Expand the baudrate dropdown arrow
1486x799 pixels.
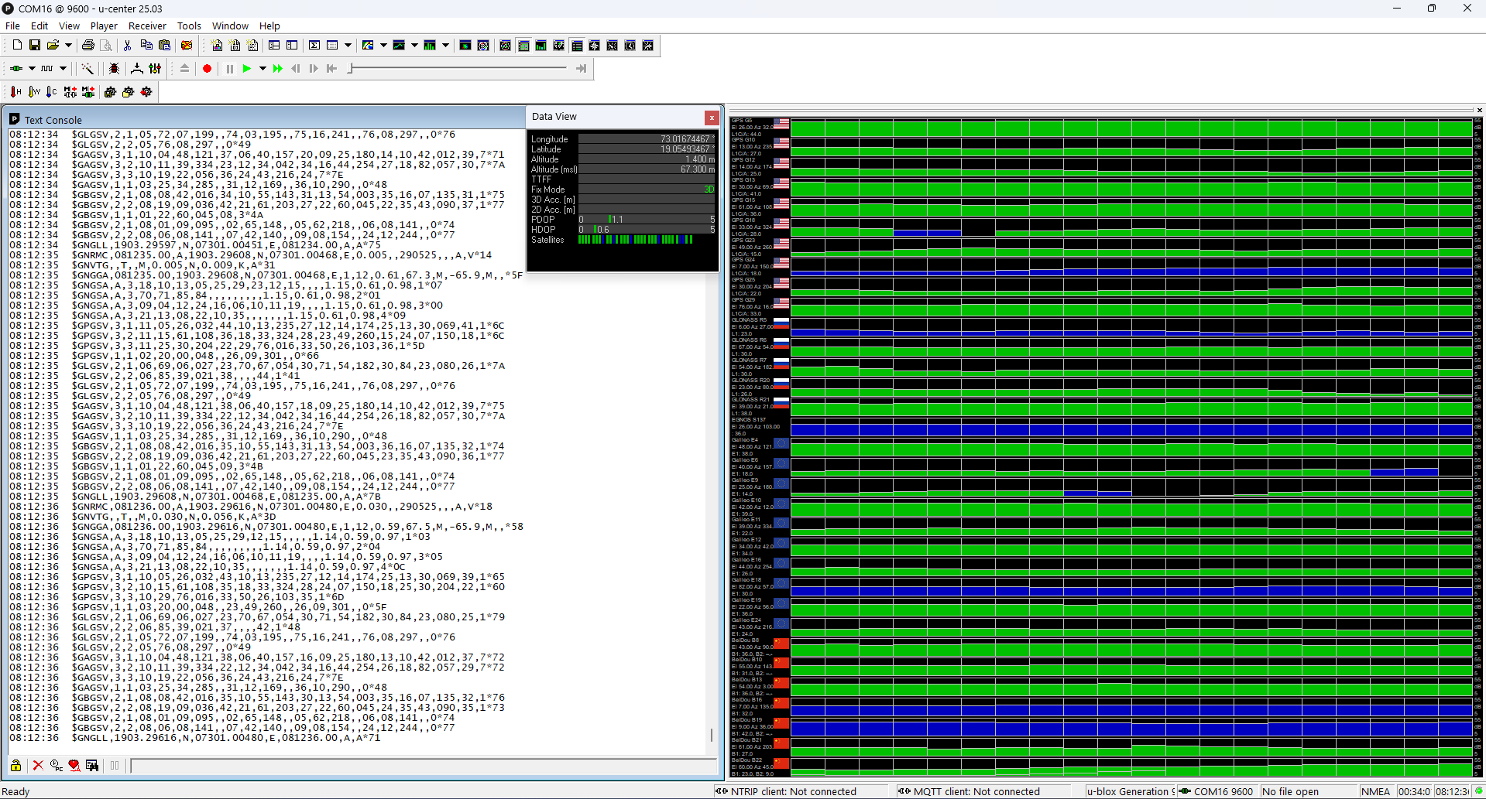coord(63,69)
